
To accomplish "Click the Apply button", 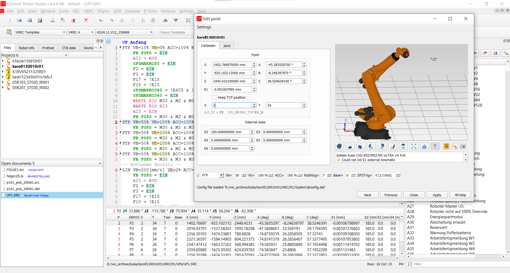I will pyautogui.click(x=437, y=195).
